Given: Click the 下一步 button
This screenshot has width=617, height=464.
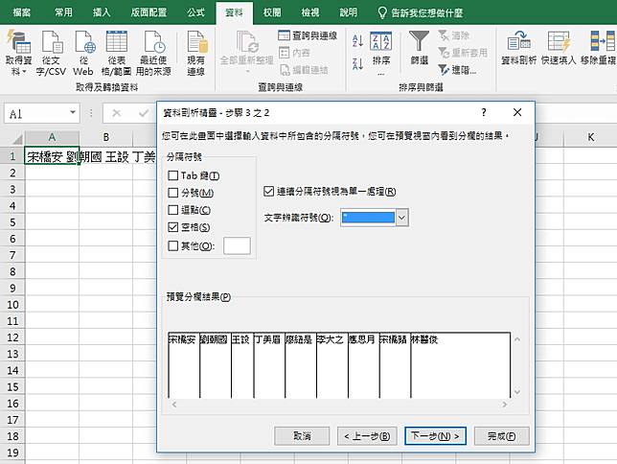Looking at the screenshot, I should pyautogui.click(x=434, y=435).
